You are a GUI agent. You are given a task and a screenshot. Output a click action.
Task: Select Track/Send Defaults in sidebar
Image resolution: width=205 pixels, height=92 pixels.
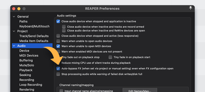pos(34,36)
